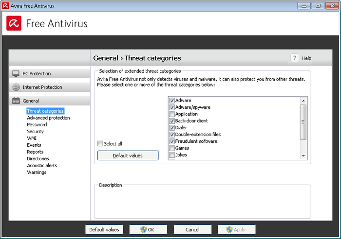This screenshot has height=239, width=341.
Task: Click the PC Protection monitor icon
Action: tap(16, 74)
